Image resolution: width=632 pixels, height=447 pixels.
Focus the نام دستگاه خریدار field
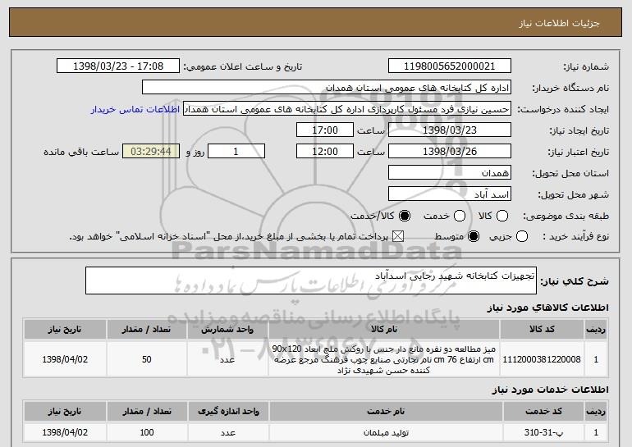[326, 88]
